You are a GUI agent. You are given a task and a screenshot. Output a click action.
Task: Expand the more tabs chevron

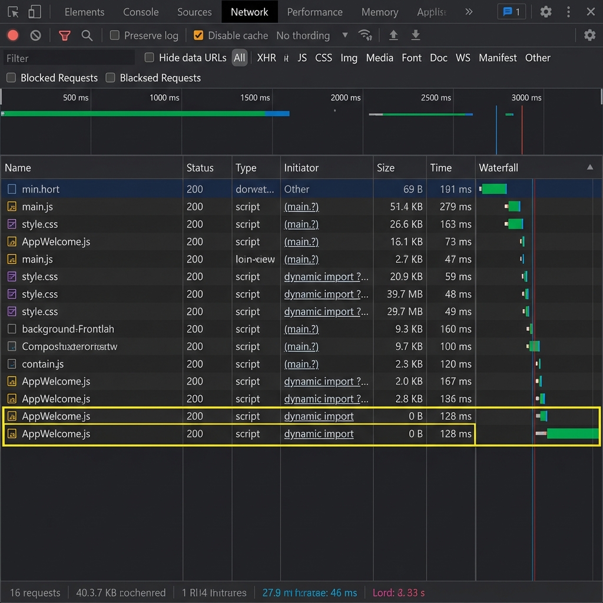[x=469, y=12]
